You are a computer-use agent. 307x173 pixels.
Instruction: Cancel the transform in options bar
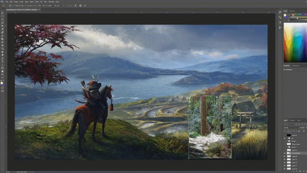coord(80,6)
